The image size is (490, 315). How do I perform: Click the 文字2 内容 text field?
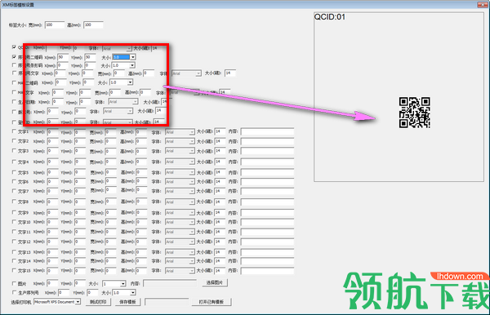(x=267, y=141)
